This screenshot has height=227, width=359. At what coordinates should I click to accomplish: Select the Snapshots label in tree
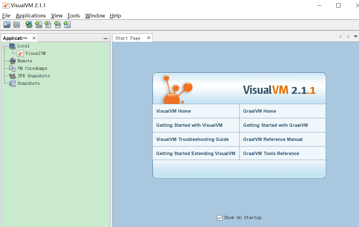(x=29, y=83)
